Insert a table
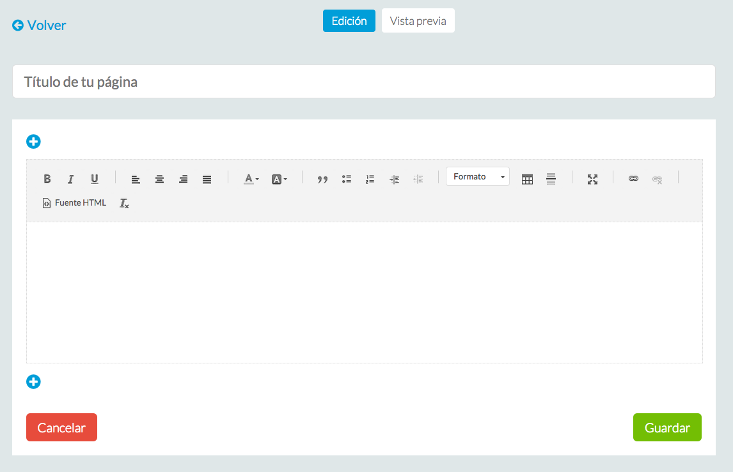This screenshot has width=733, height=472. [x=527, y=179]
